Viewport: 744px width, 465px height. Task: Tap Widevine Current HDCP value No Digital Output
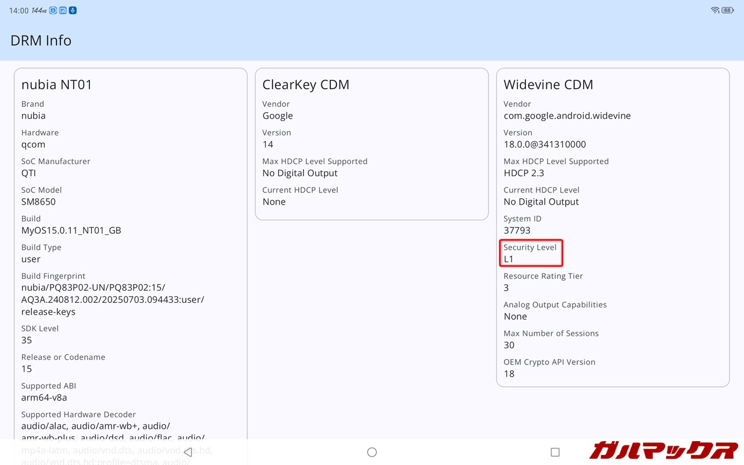[x=541, y=202]
